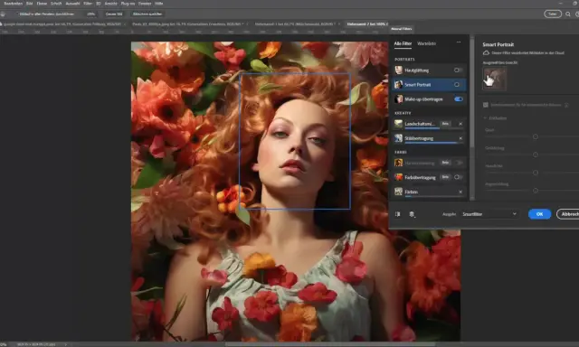Click the Bildschirm ausfüllen button
This screenshot has width=579, height=347.
(147, 14)
